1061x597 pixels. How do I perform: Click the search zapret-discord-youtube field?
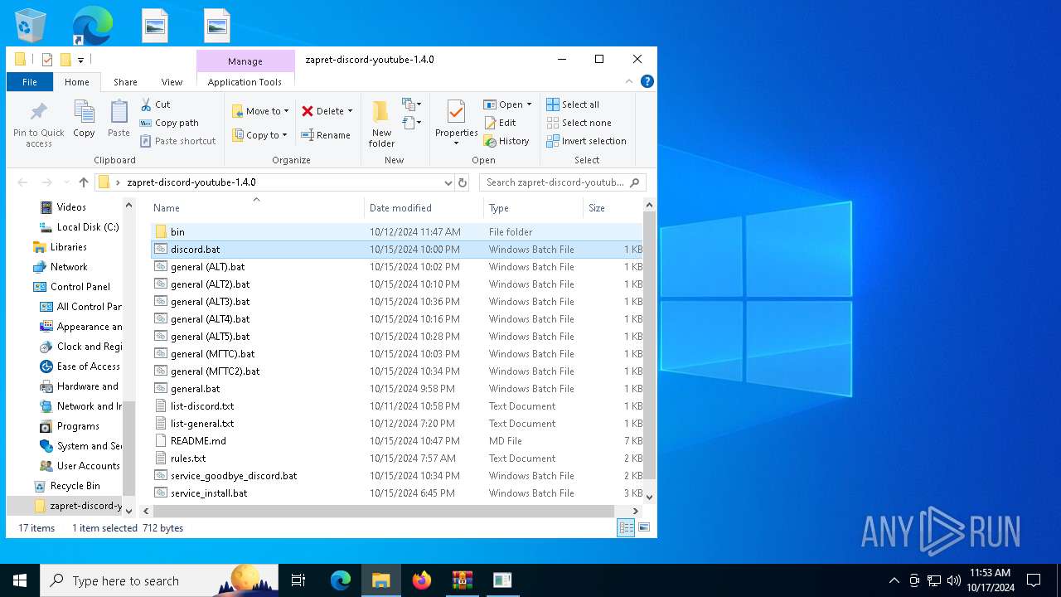(562, 182)
